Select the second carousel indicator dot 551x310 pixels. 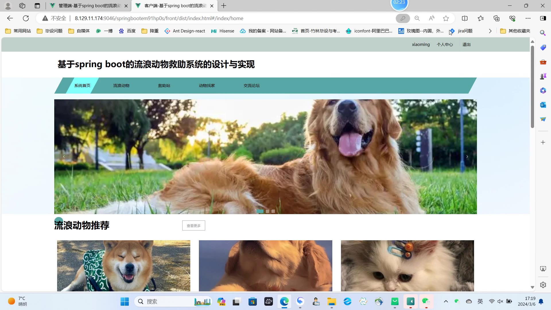tap(267, 211)
